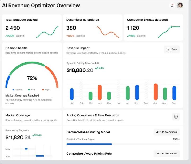Click the April segment bar in Revenue by Segment
191x164 pixels.
pyautogui.click(x=40, y=156)
